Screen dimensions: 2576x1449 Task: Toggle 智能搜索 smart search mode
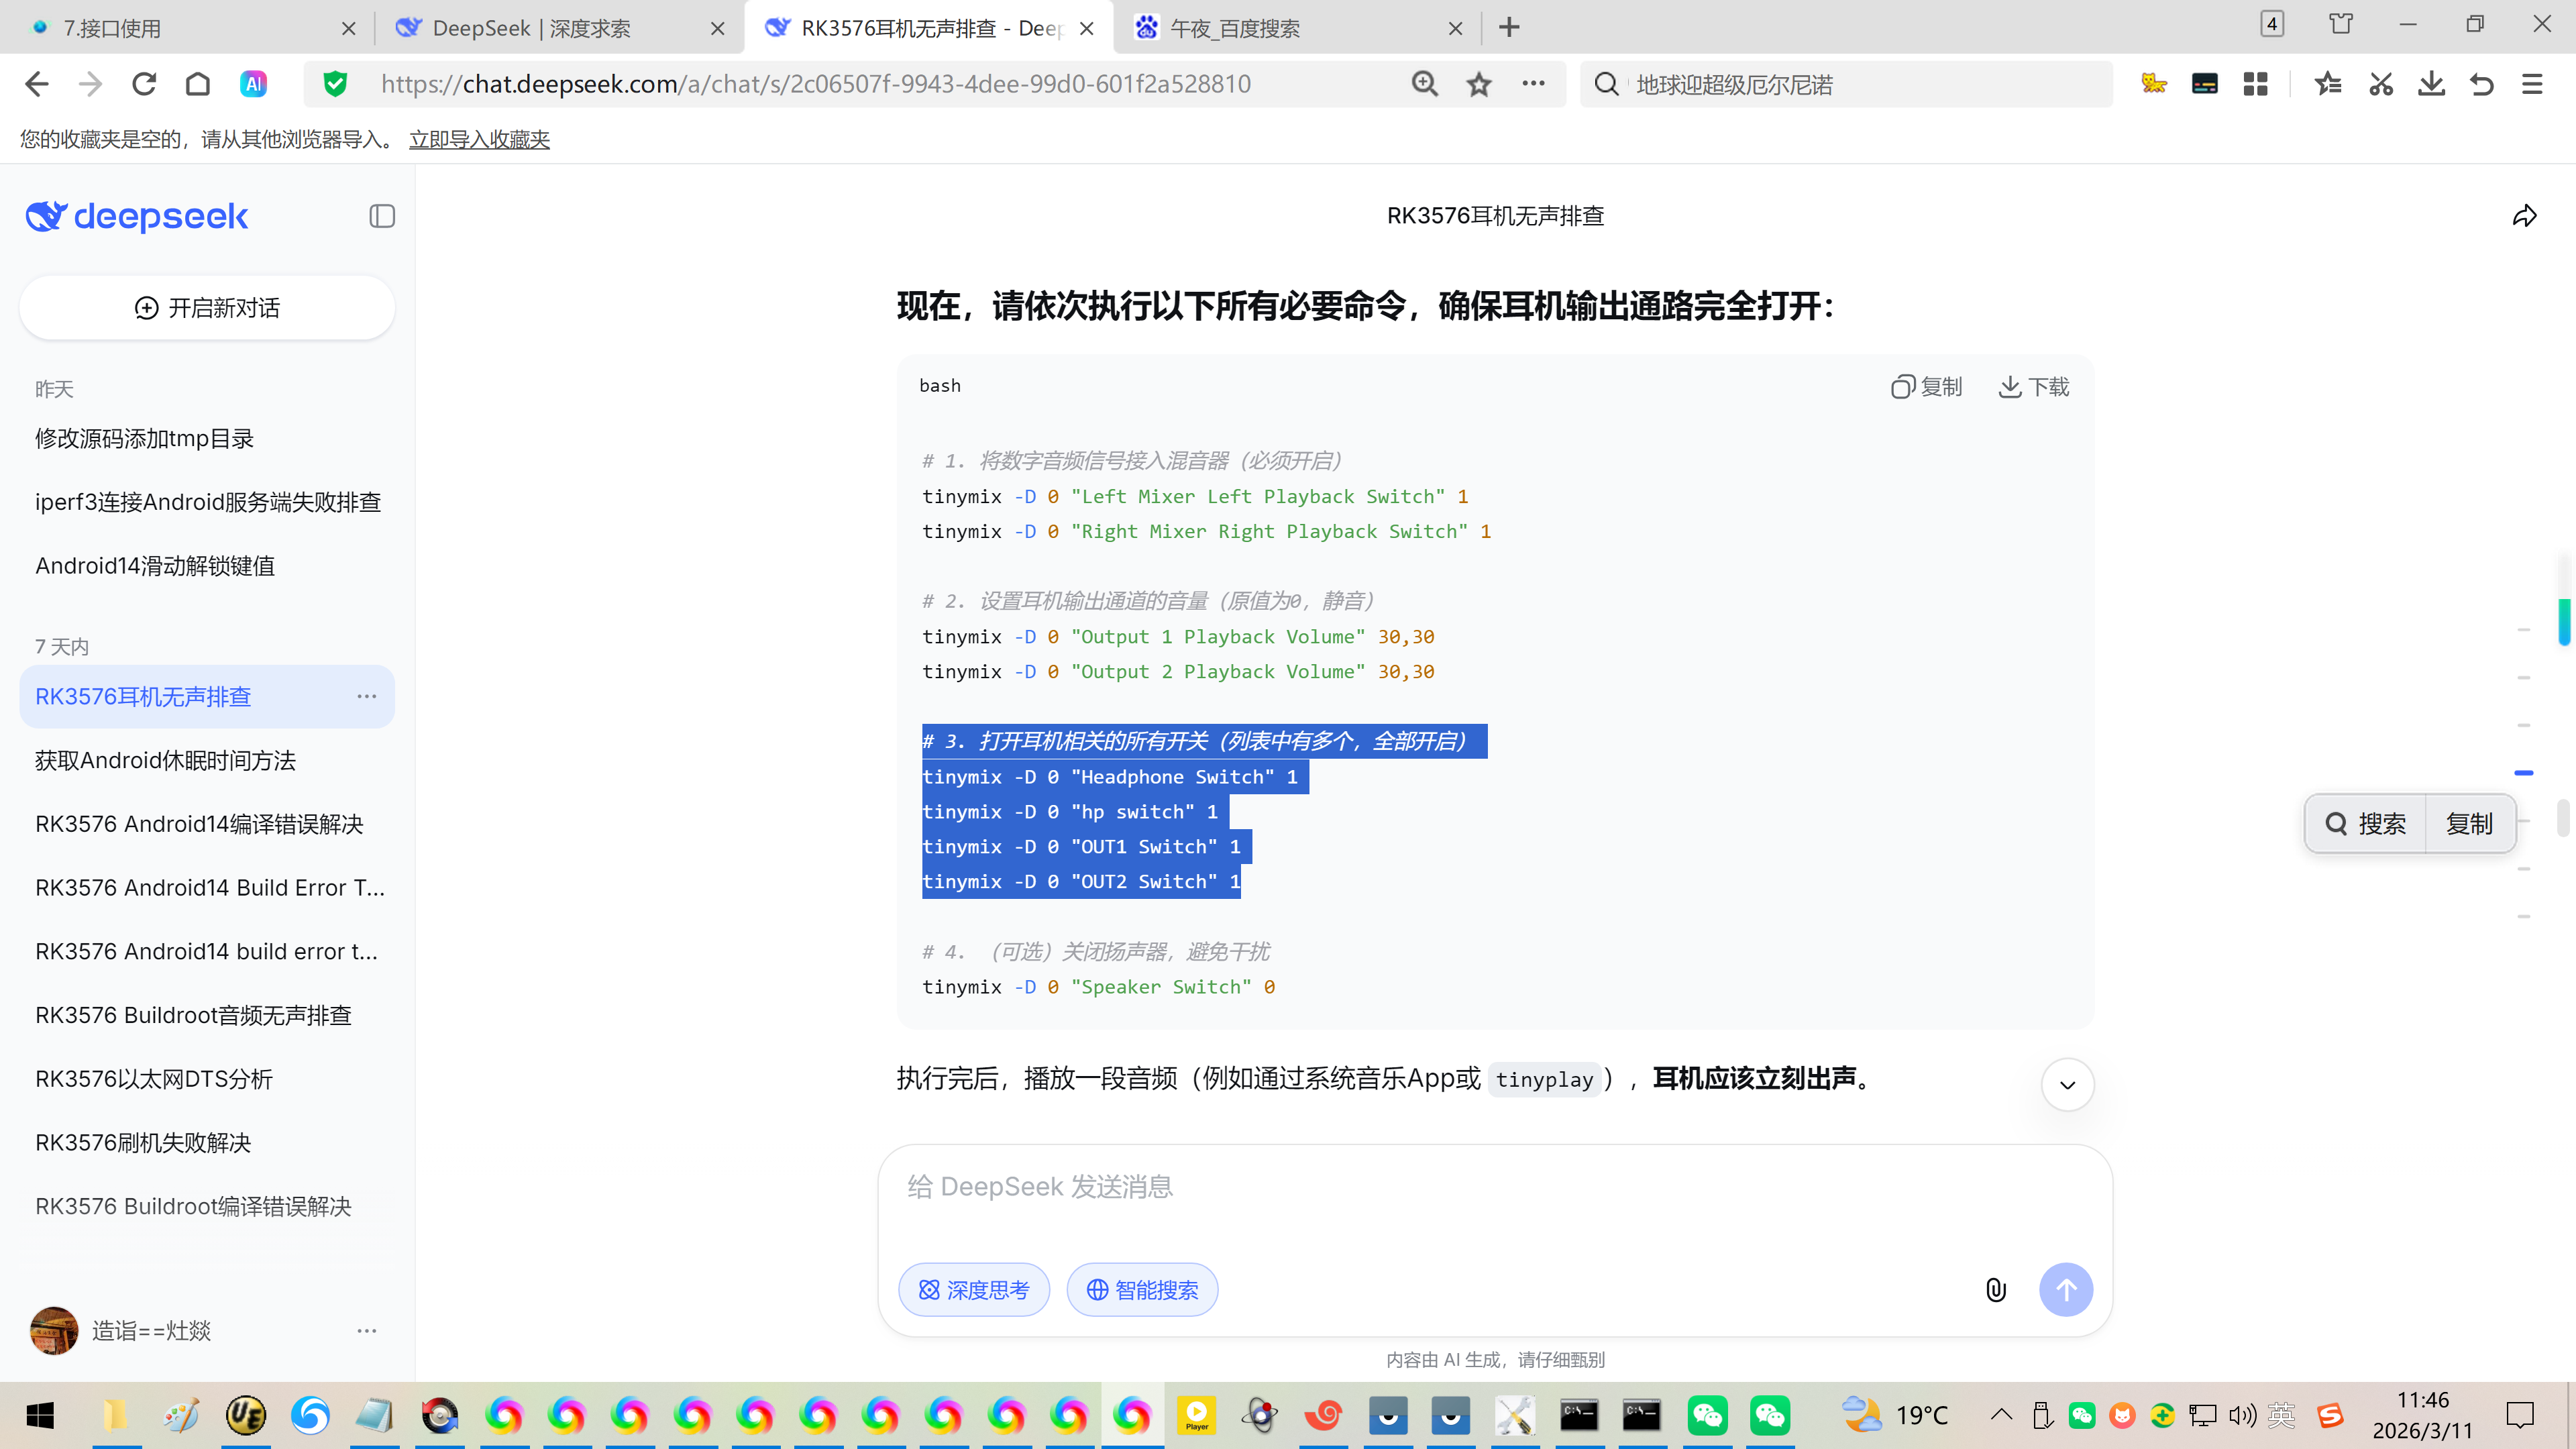pyautogui.click(x=1142, y=1290)
